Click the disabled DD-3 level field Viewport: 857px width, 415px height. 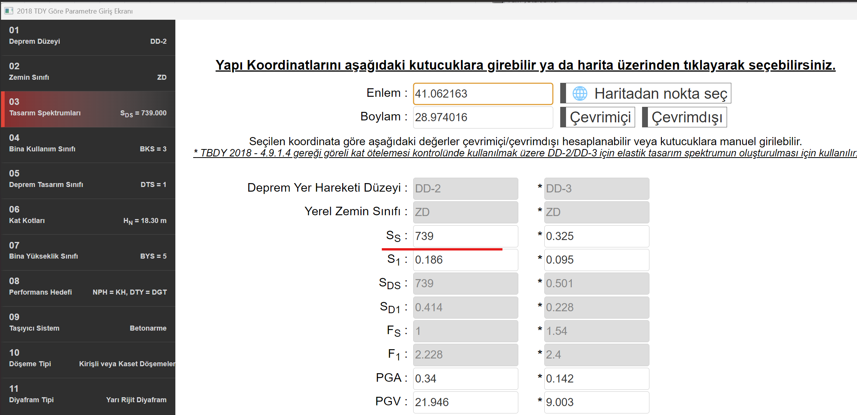[597, 189]
